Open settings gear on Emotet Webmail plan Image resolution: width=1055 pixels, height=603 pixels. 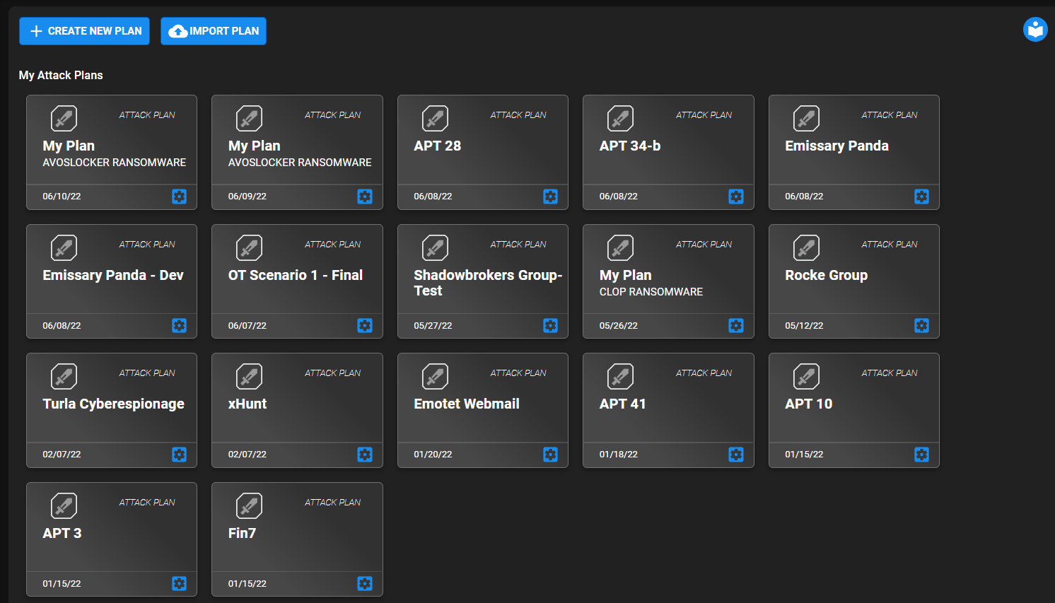pyautogui.click(x=550, y=455)
